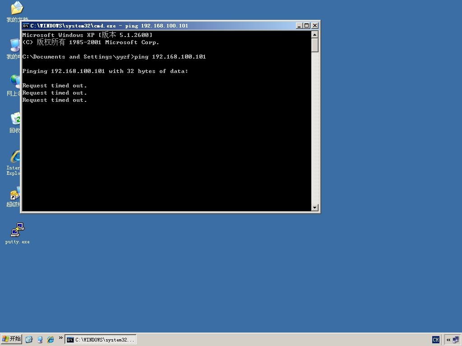This screenshot has width=462, height=346.
Task: Click the console scrollbar up arrow
Action: click(314, 34)
